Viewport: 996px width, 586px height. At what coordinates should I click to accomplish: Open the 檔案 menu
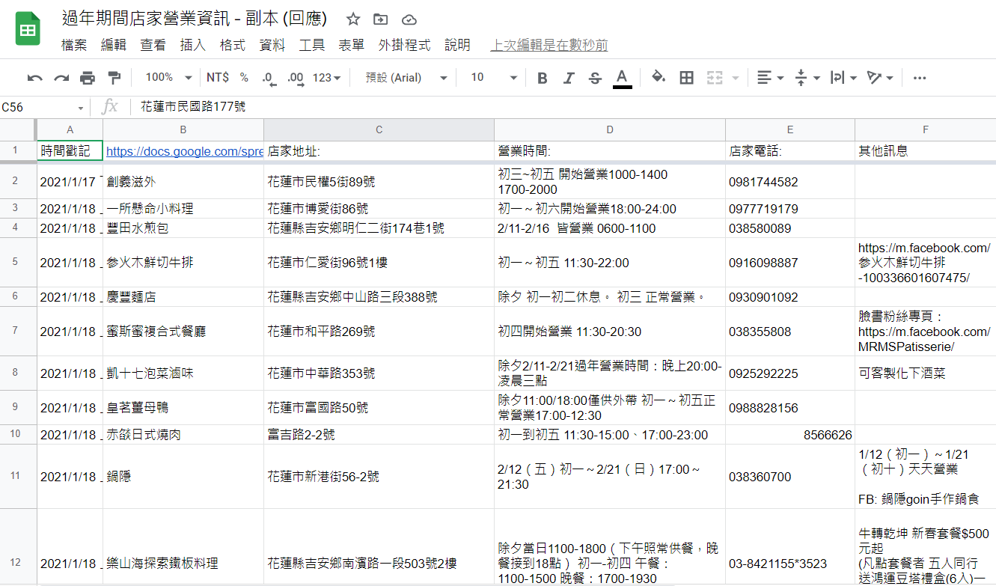[74, 45]
